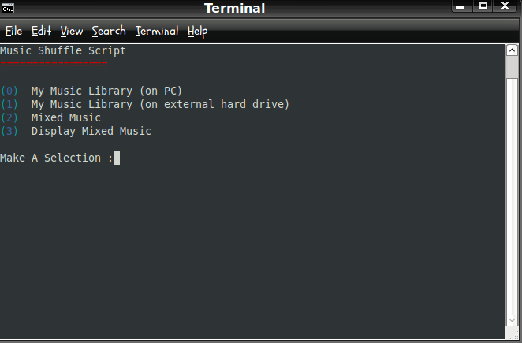Open the View menu

tap(72, 32)
